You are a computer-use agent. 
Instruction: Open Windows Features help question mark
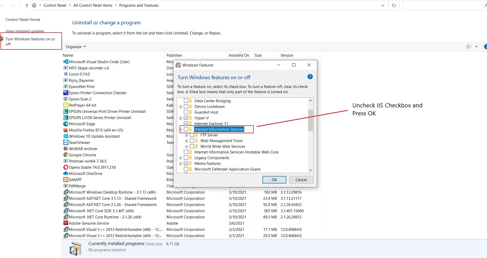point(310,77)
